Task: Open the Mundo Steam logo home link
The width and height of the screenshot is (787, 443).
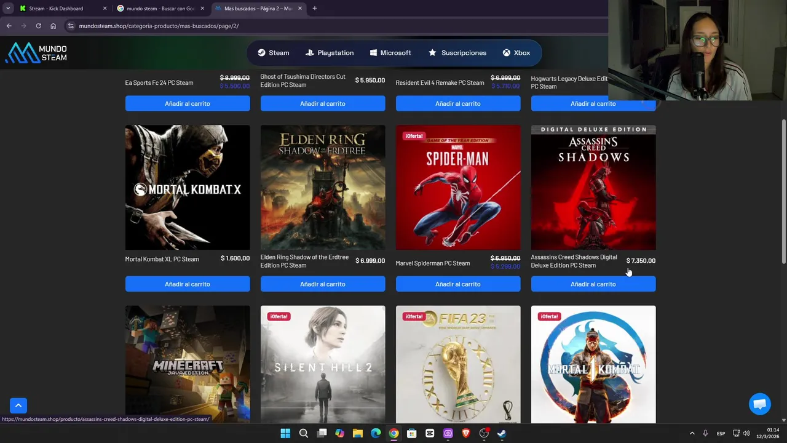Action: pos(36,53)
